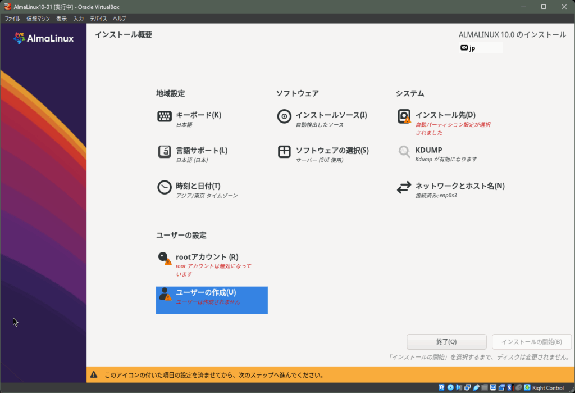Click the インストール先 disk icon with warning
Viewport: 575px width, 393px height.
pos(404,116)
